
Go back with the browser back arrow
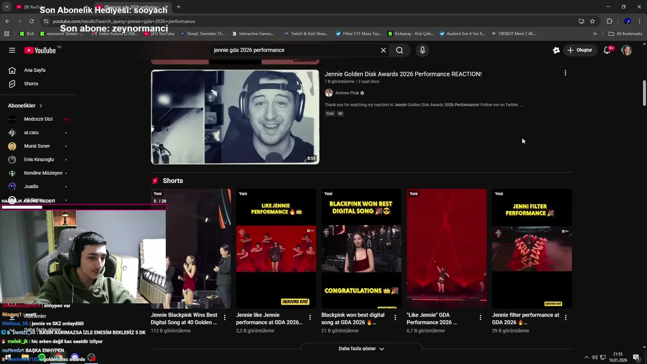click(7, 21)
